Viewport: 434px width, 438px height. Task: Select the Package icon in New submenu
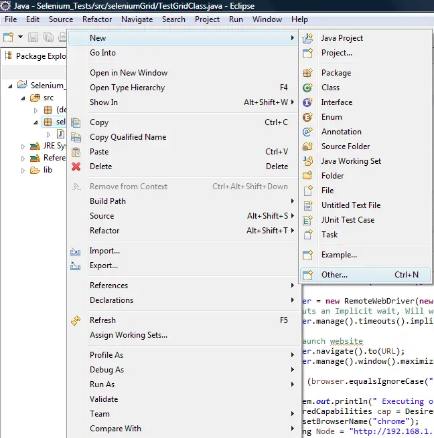coord(307,73)
